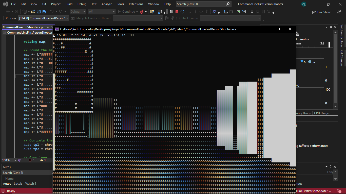346x194 pixels.
Task: Click the Hot Reload flame icon
Action: coord(142,12)
